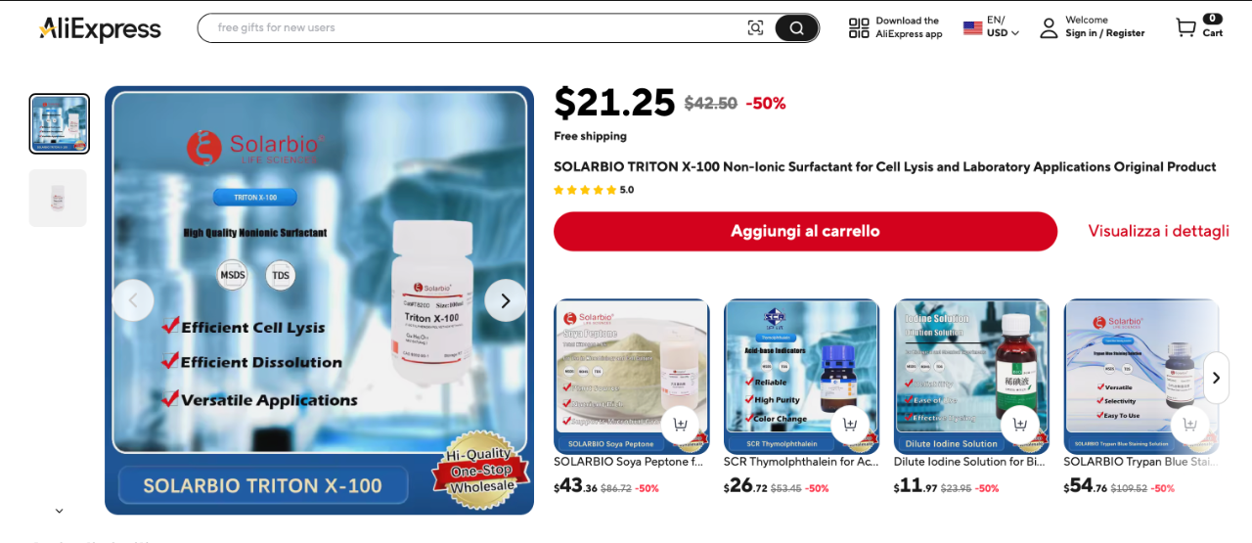Screen dimensions: 1252x543
Task: Add Dilute Iodine Solution to cart icon
Action: (x=1020, y=425)
